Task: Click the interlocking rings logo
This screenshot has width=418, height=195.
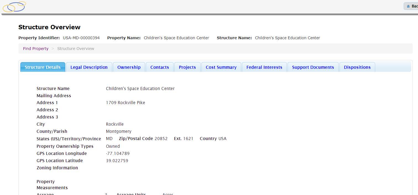Action: pyautogui.click(x=14, y=7)
